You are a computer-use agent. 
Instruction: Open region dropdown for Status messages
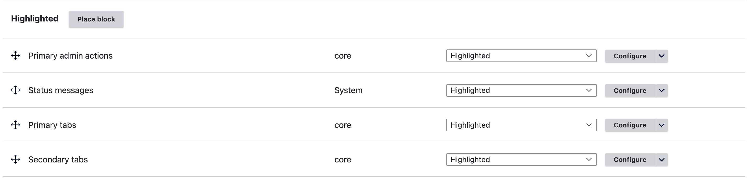pyautogui.click(x=521, y=90)
